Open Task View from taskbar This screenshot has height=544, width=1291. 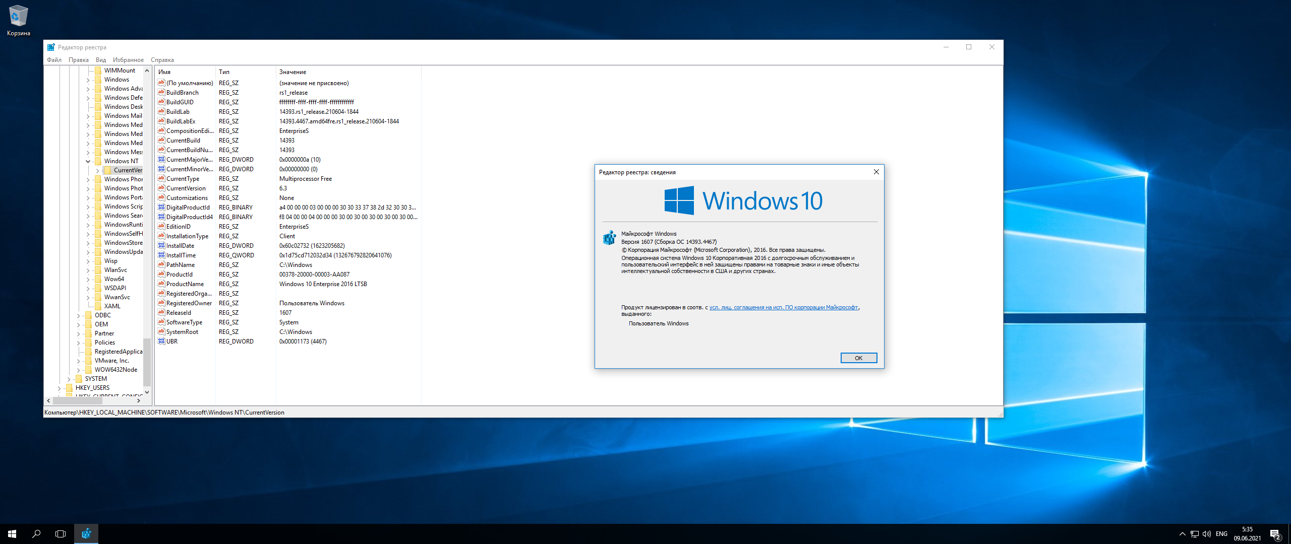point(61,534)
